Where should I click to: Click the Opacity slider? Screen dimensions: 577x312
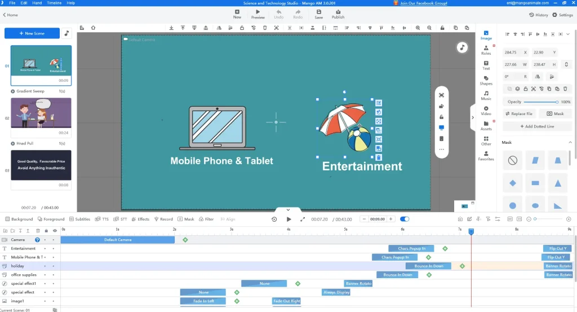pyautogui.click(x=541, y=102)
